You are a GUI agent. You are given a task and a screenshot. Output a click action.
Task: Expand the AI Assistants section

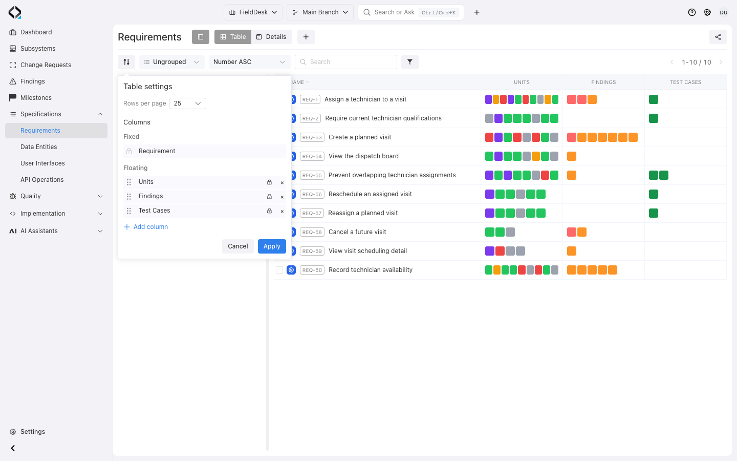56,231
